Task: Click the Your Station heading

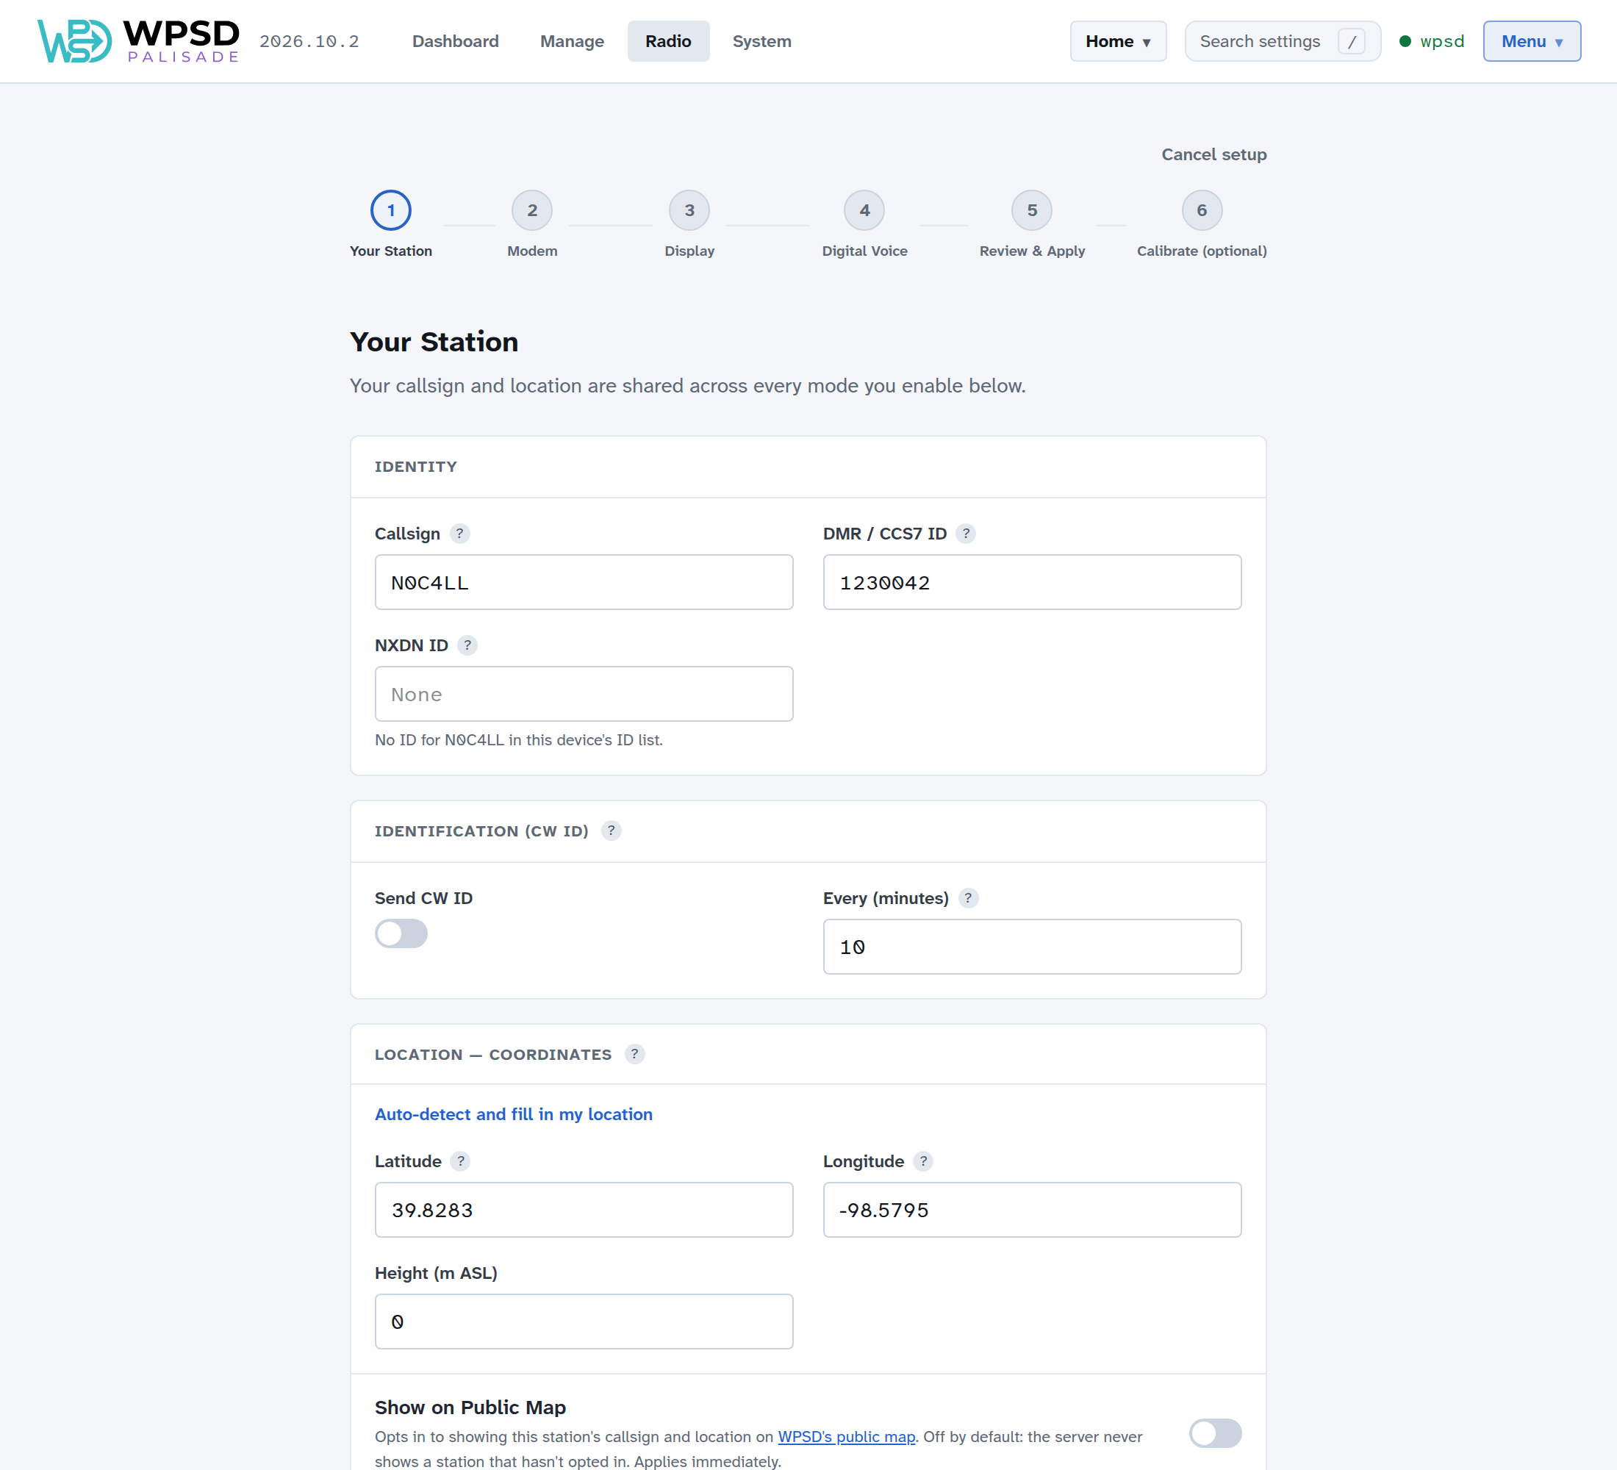Action: tap(434, 342)
